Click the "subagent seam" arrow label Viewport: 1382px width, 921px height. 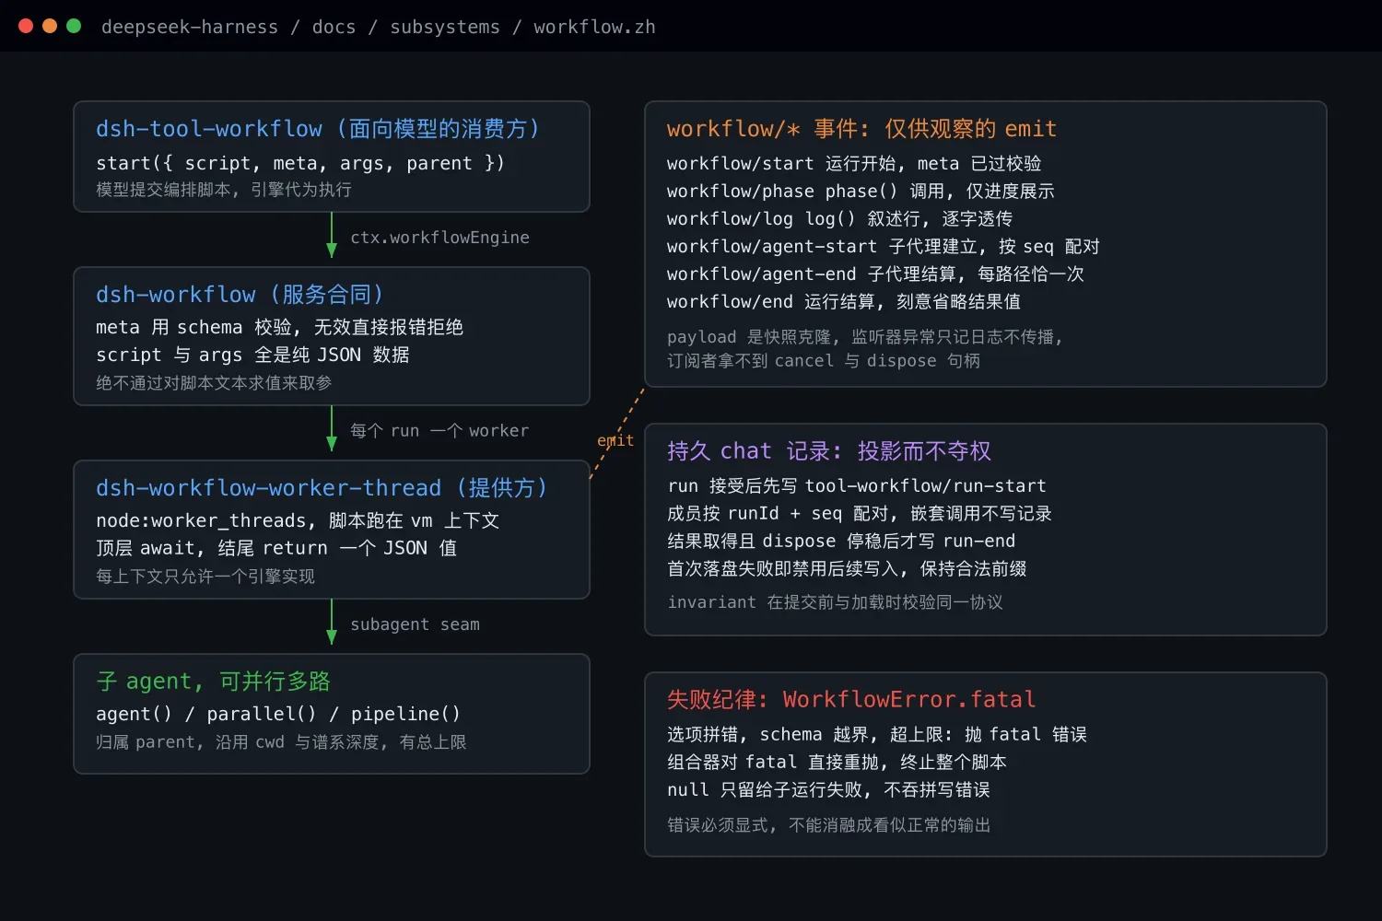415,624
